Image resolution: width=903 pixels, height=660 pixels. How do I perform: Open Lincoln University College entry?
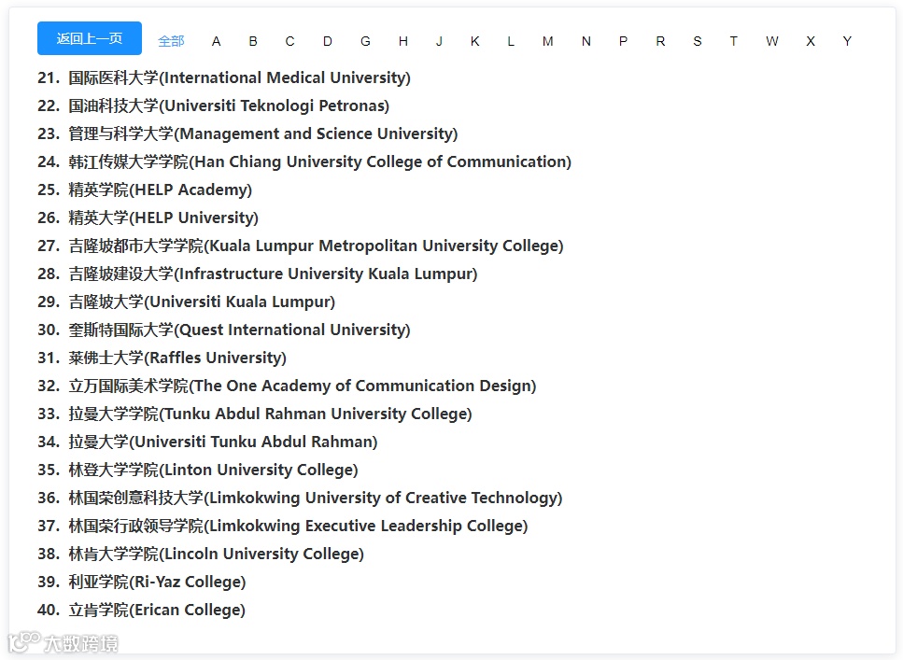click(x=201, y=554)
